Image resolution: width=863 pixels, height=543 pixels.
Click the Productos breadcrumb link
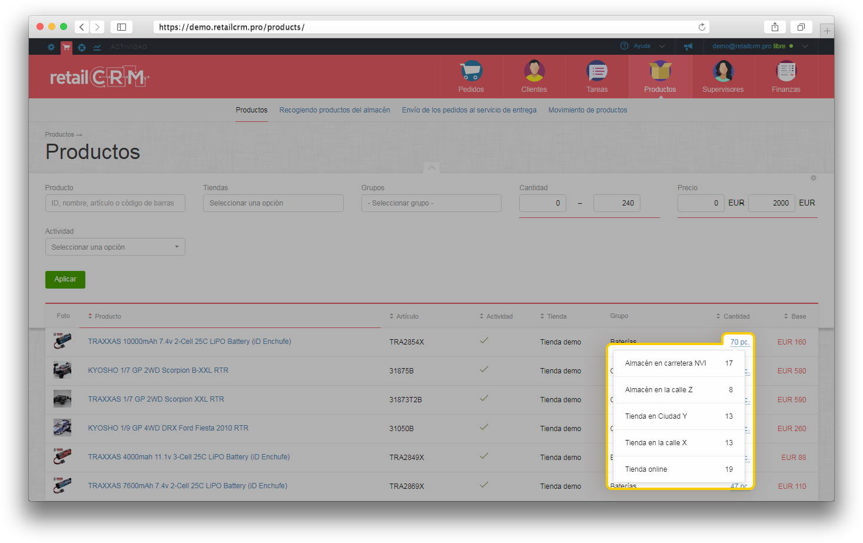[59, 134]
